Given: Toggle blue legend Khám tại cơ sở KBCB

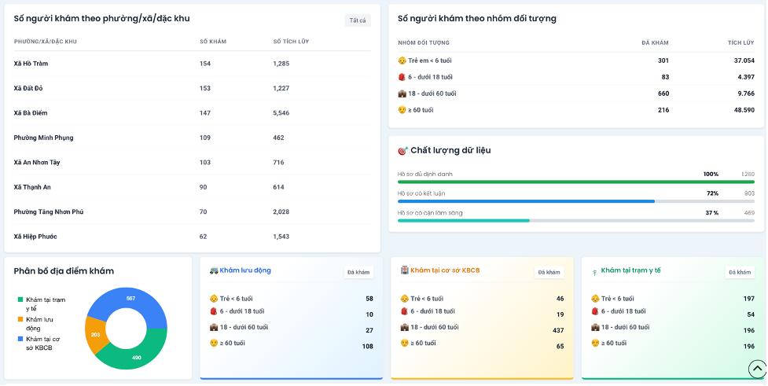Looking at the screenshot, I should coord(39,344).
